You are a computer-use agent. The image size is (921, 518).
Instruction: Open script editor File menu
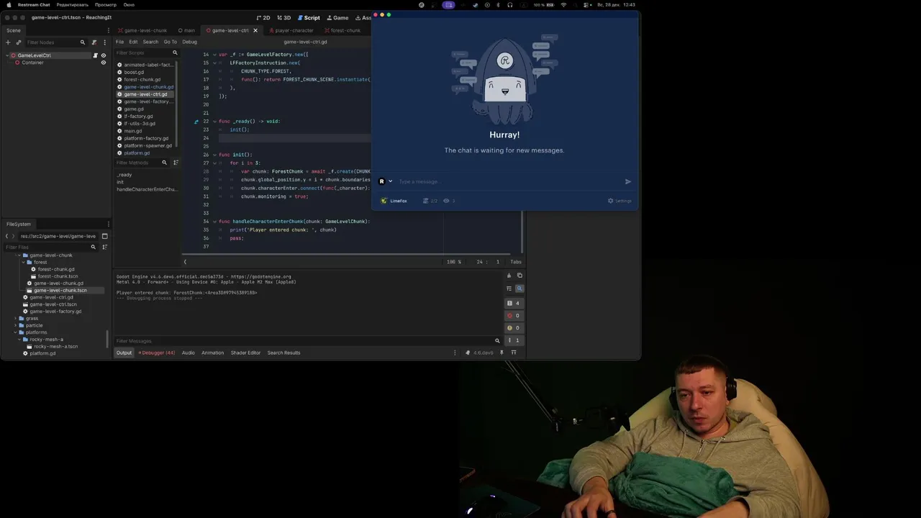point(119,42)
